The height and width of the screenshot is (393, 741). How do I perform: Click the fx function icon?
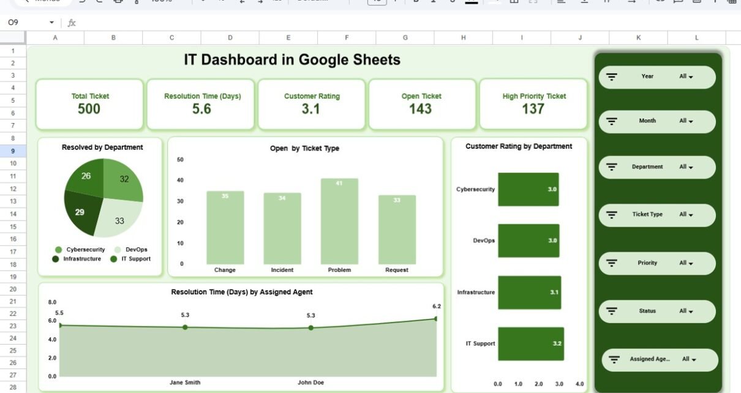[x=72, y=23]
